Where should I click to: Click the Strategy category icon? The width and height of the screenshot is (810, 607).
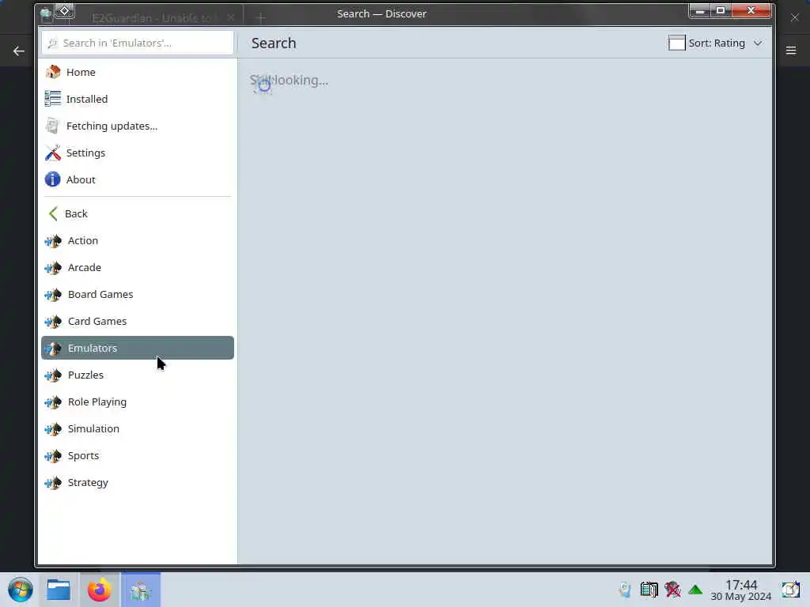53,483
